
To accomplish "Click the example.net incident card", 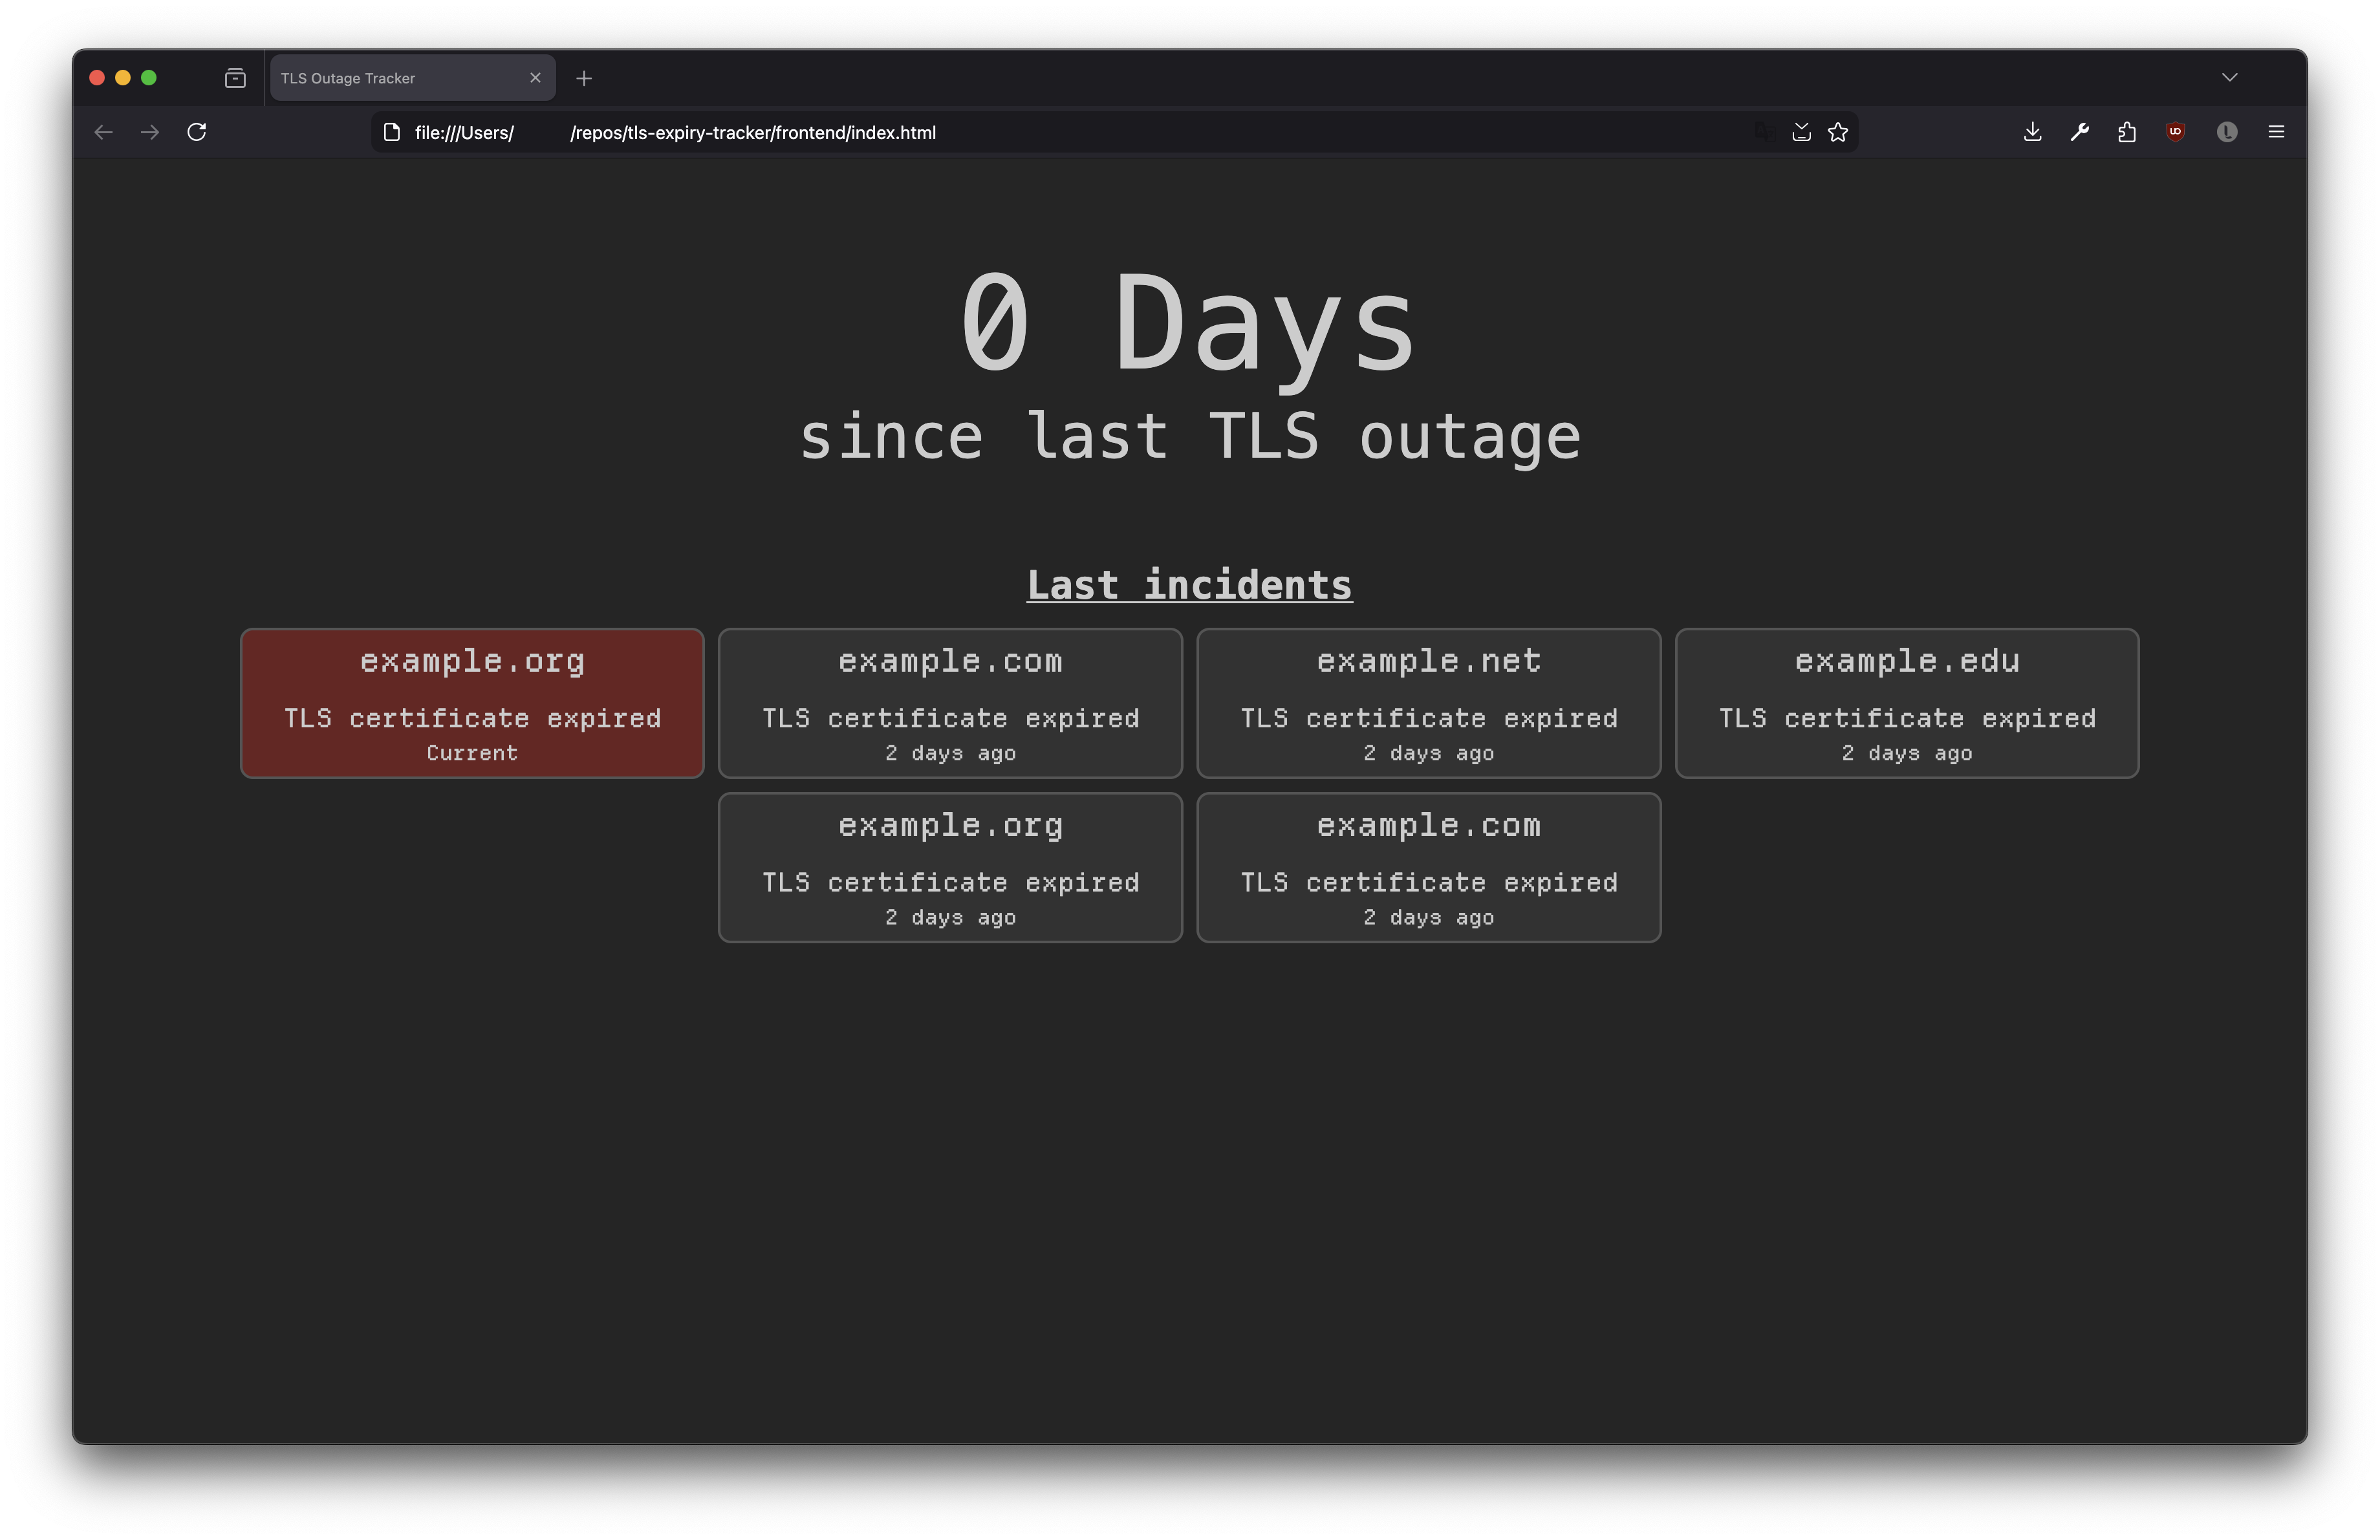I will [1428, 703].
